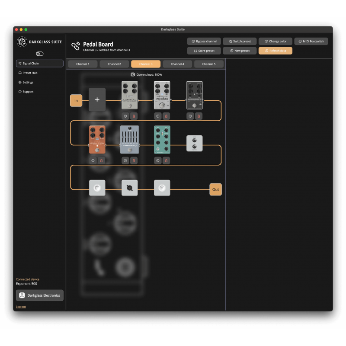Click the Change color button
The width and height of the screenshot is (346, 346).
tap(276, 41)
